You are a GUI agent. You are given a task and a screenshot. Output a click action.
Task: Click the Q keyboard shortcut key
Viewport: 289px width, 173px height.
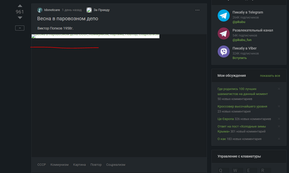coord(223,170)
